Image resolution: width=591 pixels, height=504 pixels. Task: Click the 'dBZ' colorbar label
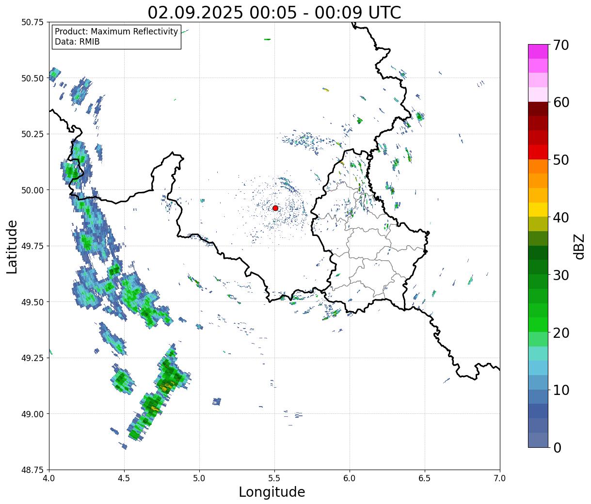579,246
